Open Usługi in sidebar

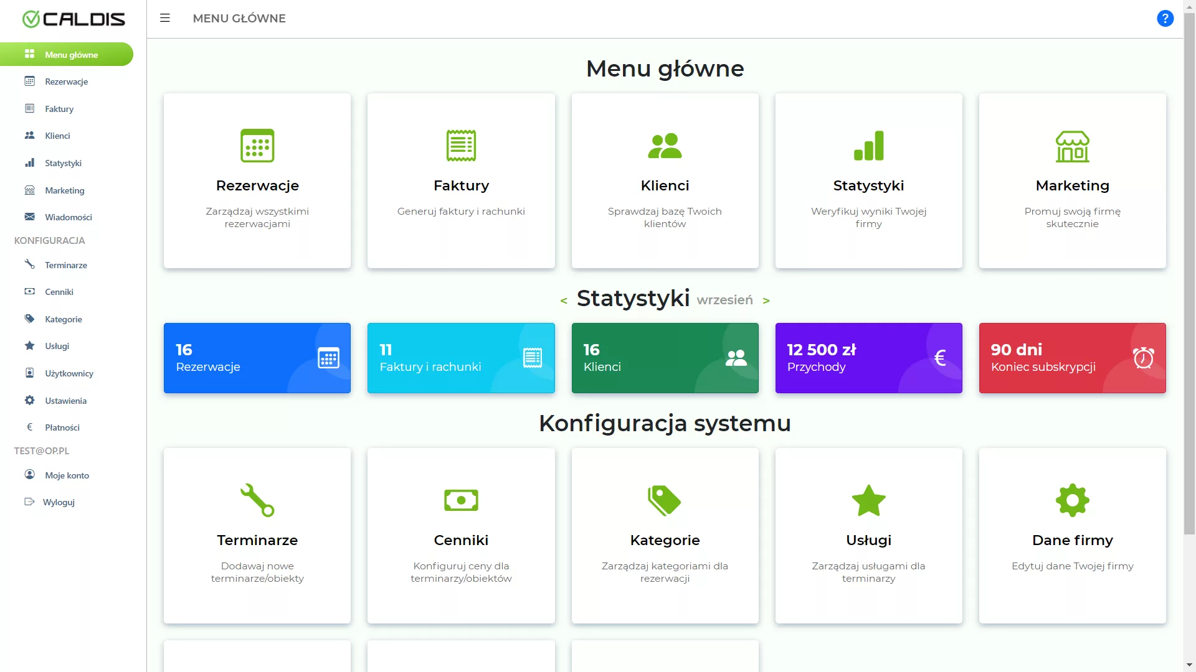(57, 346)
